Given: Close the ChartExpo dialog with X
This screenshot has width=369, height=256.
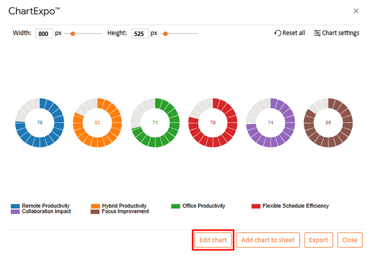Looking at the screenshot, I should pyautogui.click(x=356, y=11).
